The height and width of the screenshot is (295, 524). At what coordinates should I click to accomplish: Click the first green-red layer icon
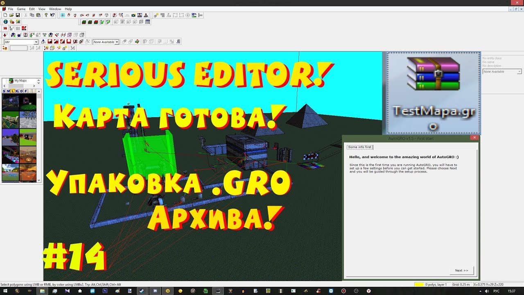click(84, 22)
